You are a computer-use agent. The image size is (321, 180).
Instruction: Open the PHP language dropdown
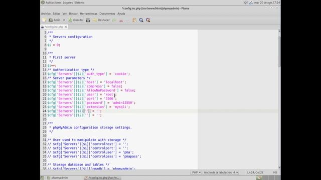tap(196, 172)
